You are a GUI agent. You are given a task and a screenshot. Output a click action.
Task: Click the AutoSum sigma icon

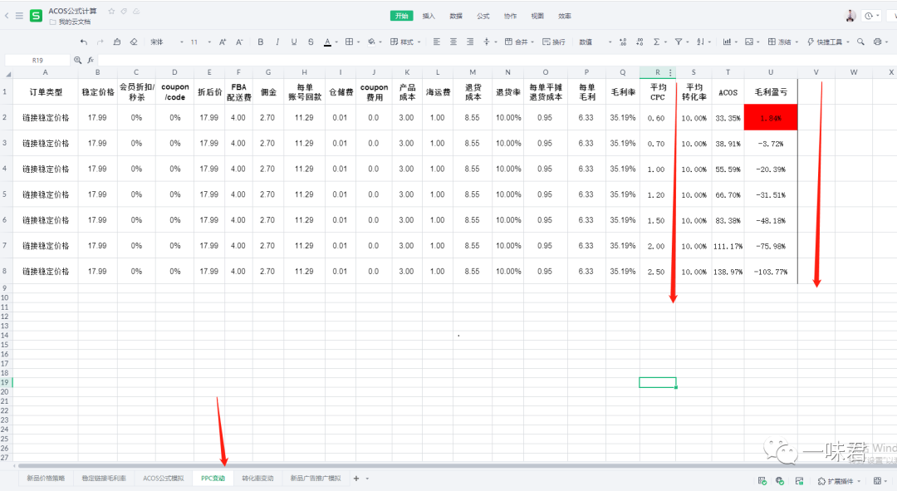point(657,42)
